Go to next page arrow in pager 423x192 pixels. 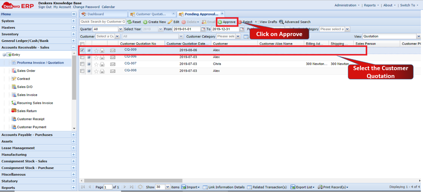click(124, 187)
